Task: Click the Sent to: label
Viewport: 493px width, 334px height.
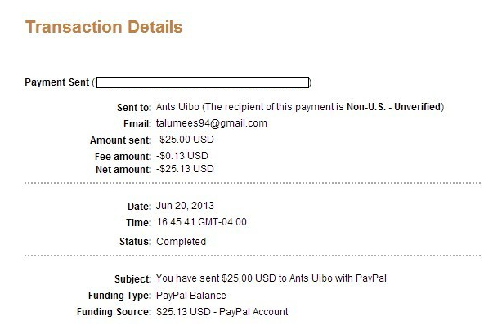Action: pos(134,108)
